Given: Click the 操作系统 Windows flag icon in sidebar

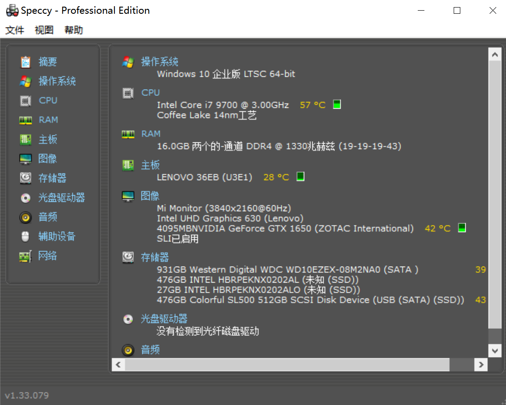Looking at the screenshot, I should point(25,81).
